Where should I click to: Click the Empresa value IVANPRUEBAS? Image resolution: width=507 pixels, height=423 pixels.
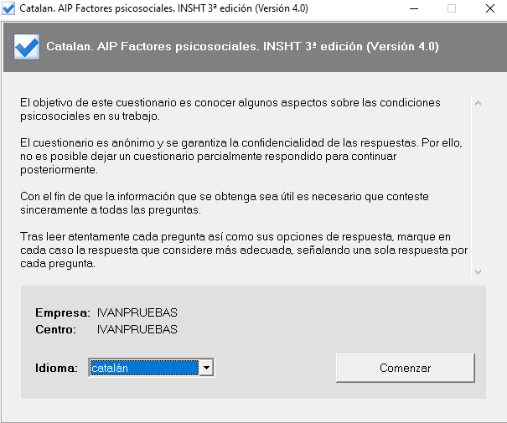coord(137,313)
